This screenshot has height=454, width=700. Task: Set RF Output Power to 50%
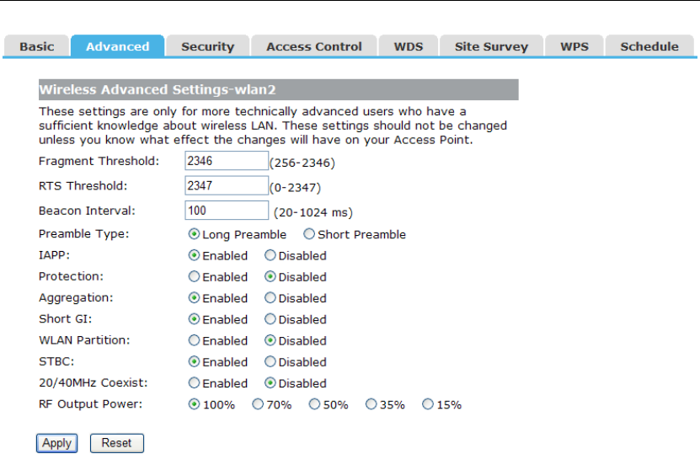click(x=315, y=404)
